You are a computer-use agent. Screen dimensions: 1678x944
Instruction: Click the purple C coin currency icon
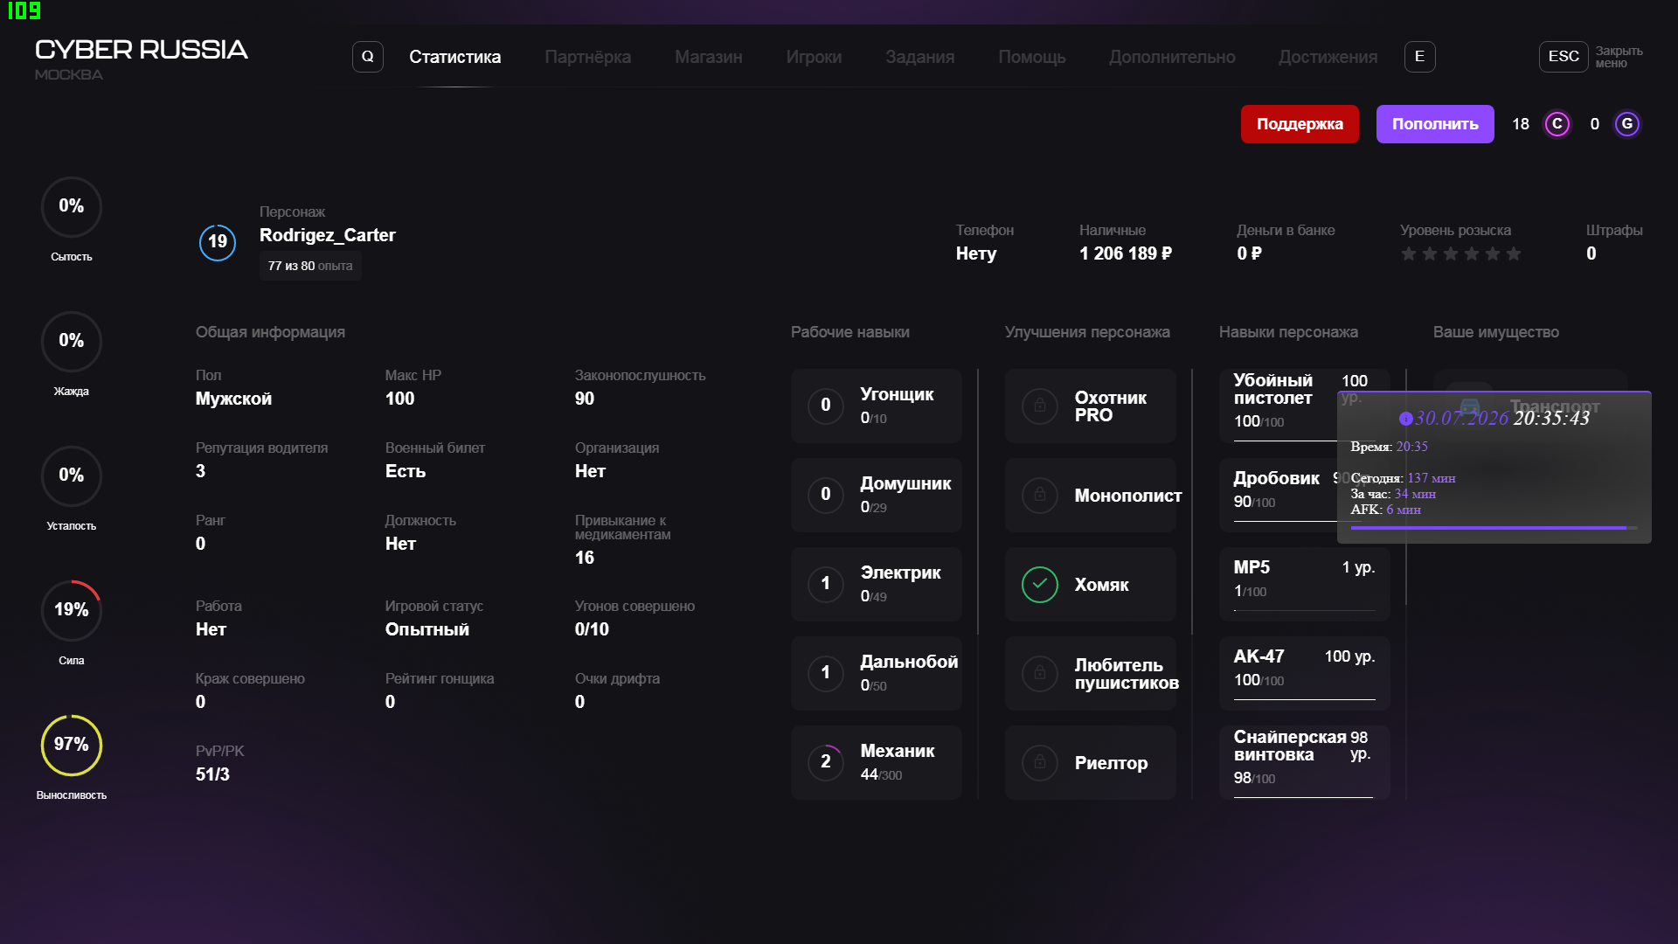[1557, 124]
